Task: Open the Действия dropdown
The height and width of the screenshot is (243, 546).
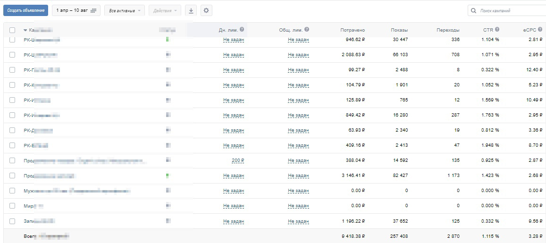Action: click(x=165, y=10)
